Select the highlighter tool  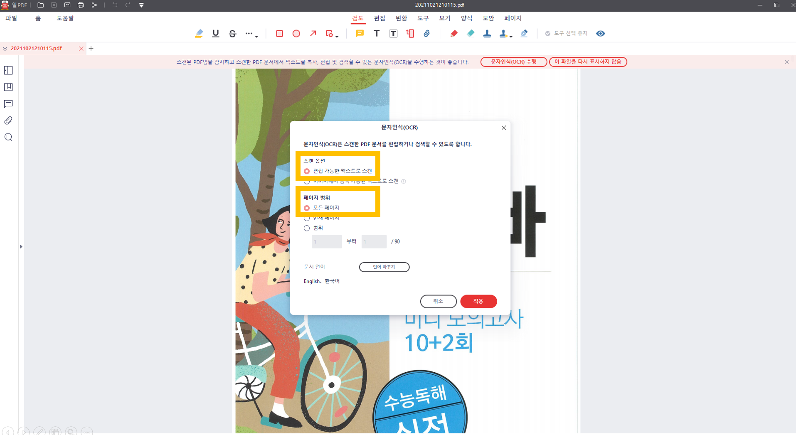pyautogui.click(x=199, y=34)
